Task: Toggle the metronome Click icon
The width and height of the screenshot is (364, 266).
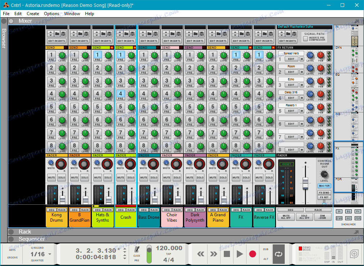Action: [137, 249]
